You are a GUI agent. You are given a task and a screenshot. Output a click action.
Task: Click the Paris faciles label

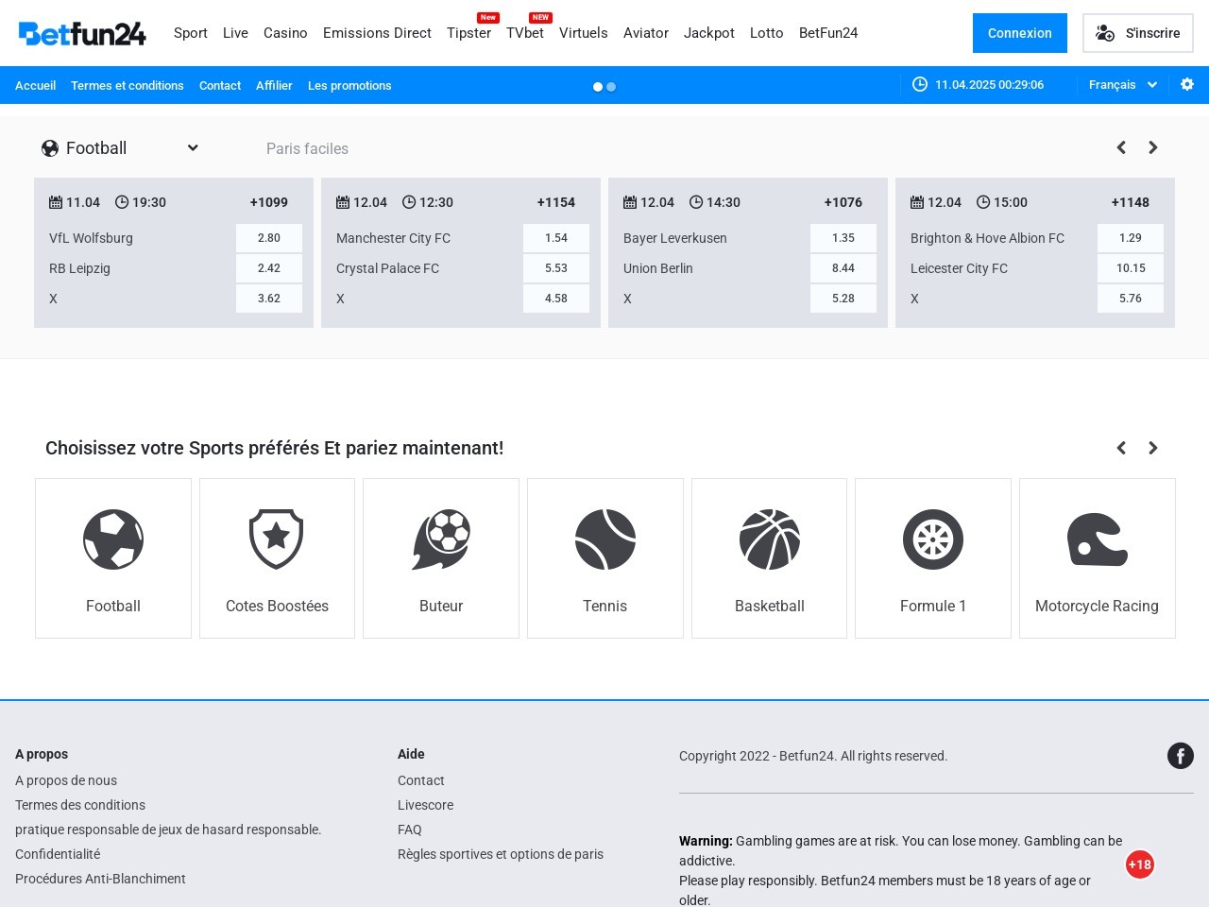coord(307,148)
